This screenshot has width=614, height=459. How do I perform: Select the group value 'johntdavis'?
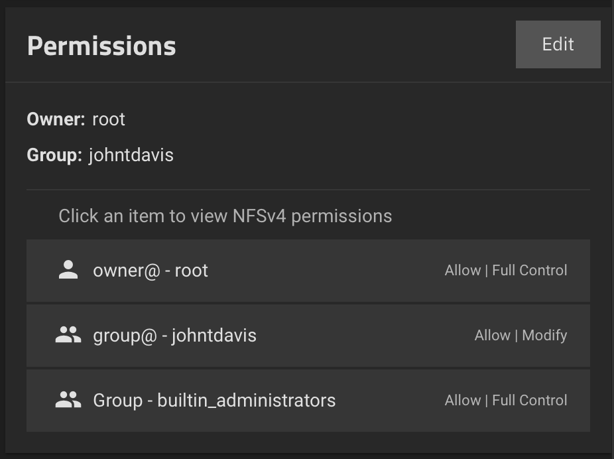click(131, 155)
